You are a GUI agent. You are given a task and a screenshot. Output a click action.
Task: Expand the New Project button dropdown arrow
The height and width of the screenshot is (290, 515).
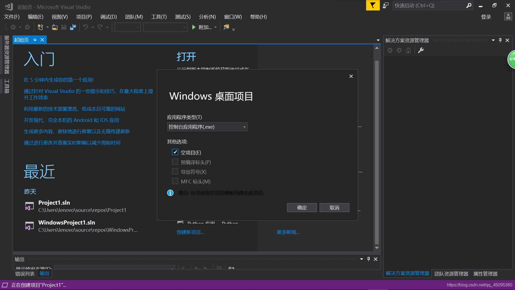pos(47,27)
